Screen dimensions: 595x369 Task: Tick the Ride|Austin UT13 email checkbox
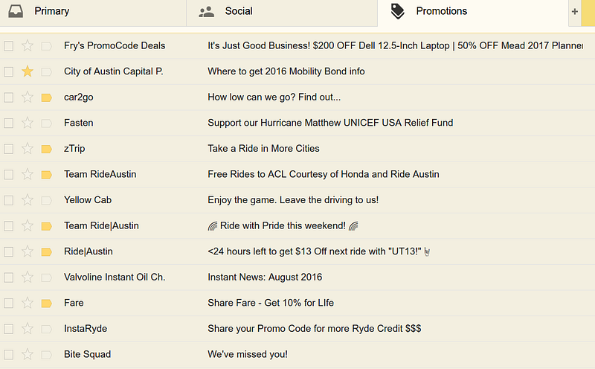(8, 251)
